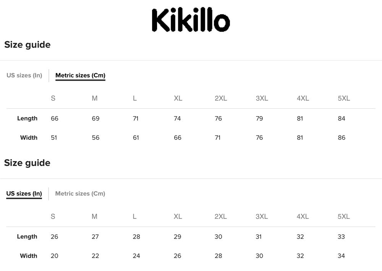Click the top Size guide heading
The image size is (382, 271).
(28, 45)
